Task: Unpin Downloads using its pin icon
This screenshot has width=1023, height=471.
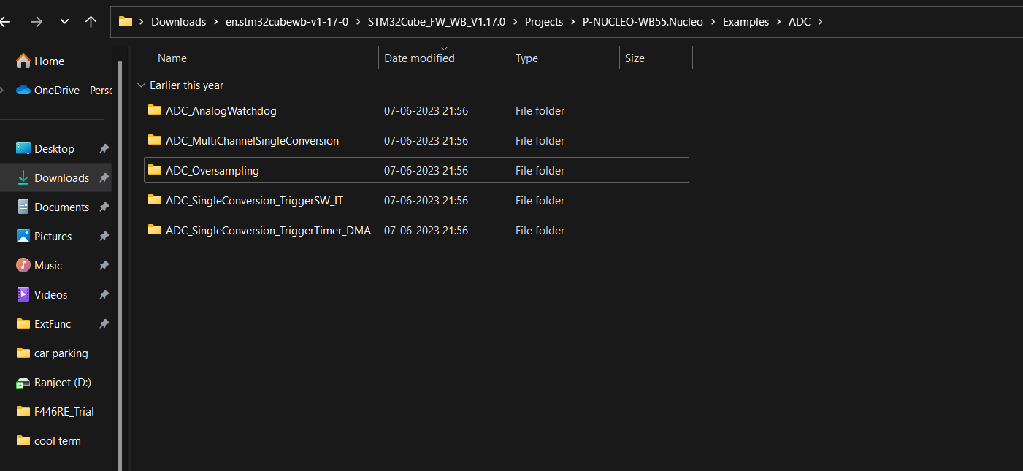Action: 104,178
